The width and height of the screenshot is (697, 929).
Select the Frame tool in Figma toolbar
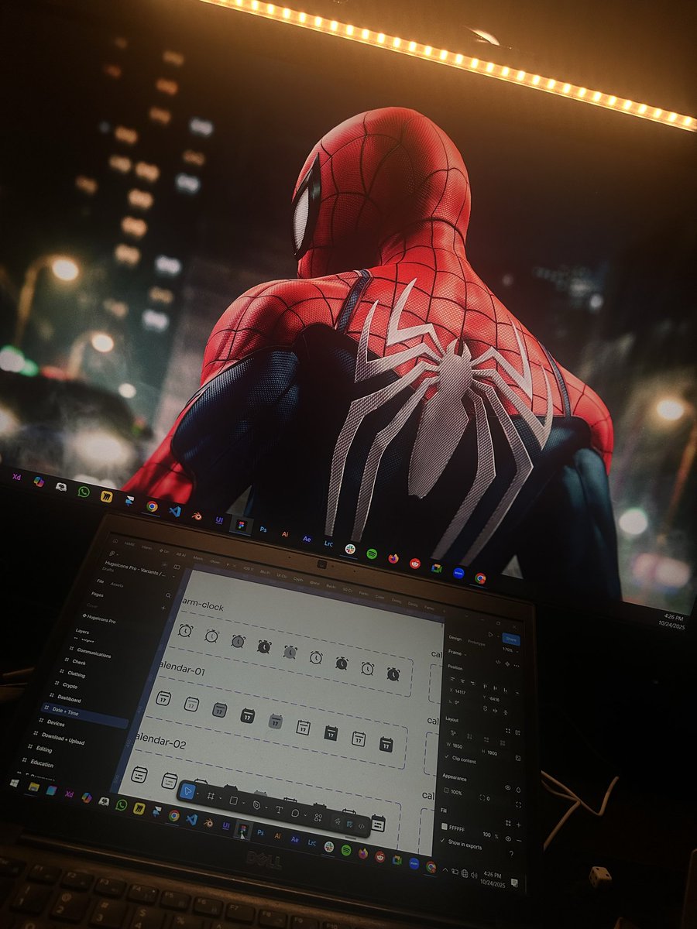(x=211, y=796)
